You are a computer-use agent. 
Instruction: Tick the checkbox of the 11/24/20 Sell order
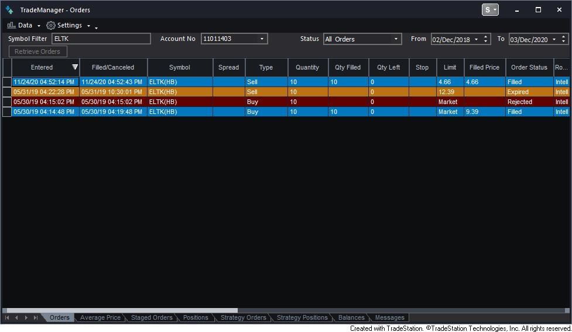[x=7, y=82]
